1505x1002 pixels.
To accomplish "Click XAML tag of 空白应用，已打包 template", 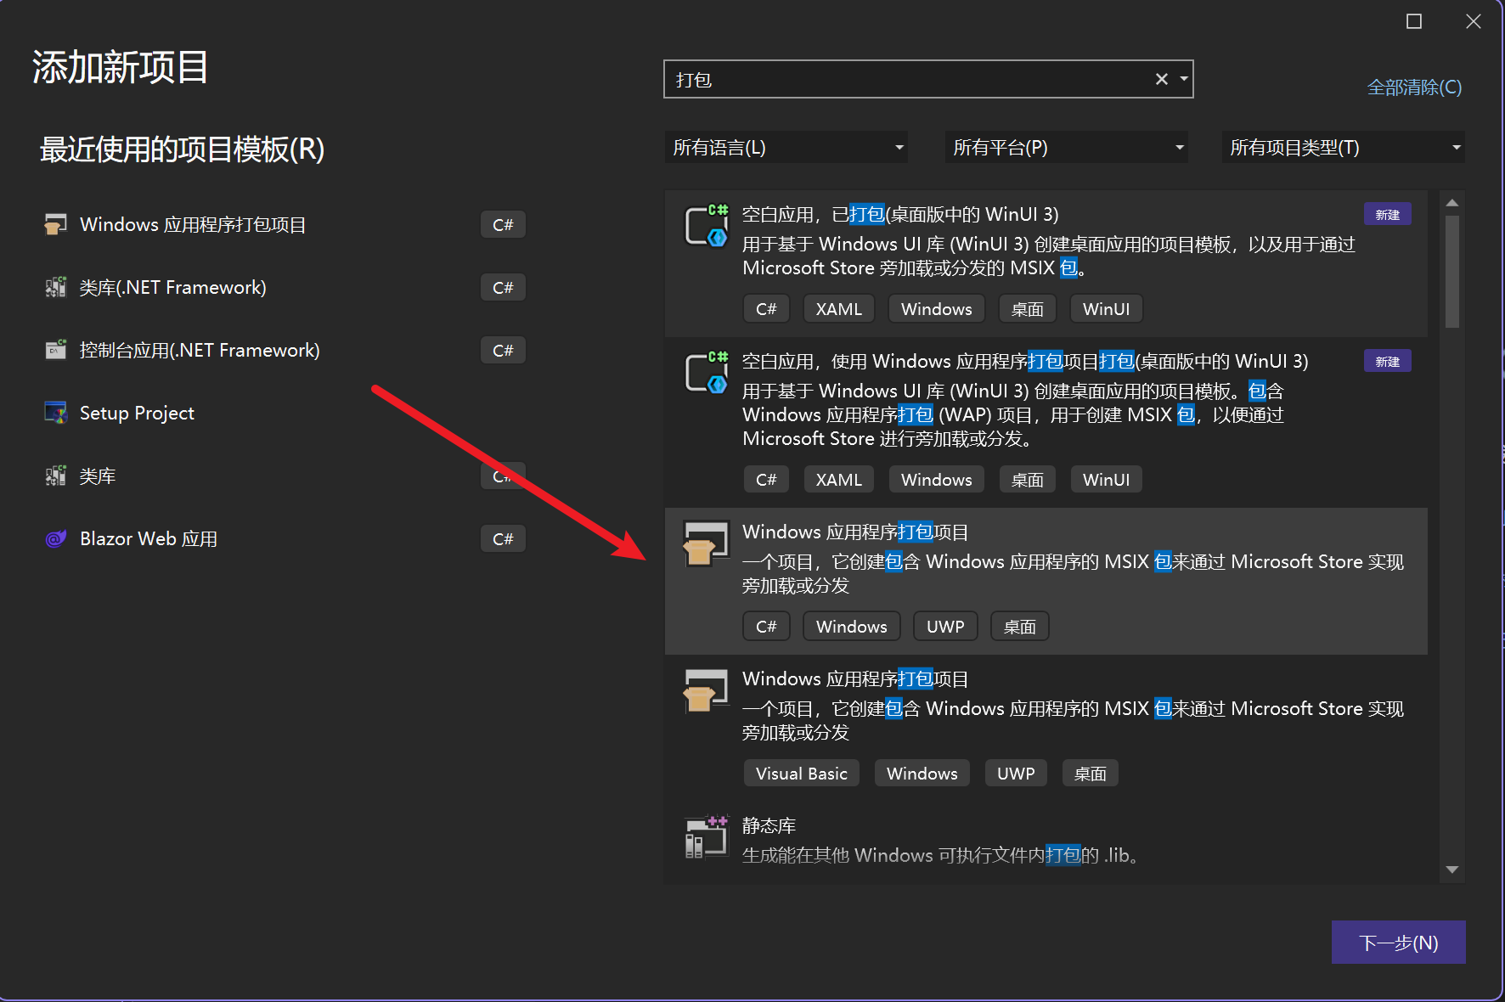I will [x=838, y=309].
